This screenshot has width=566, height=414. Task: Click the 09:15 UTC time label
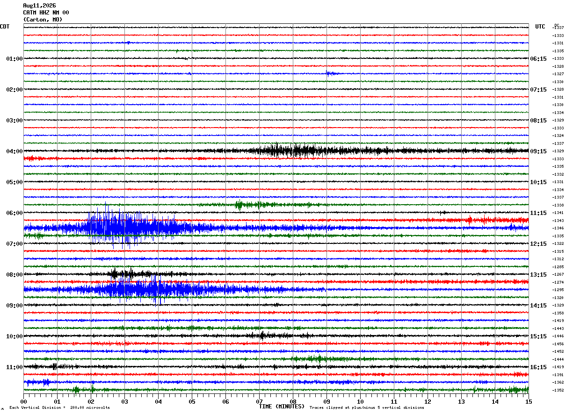pos(538,151)
